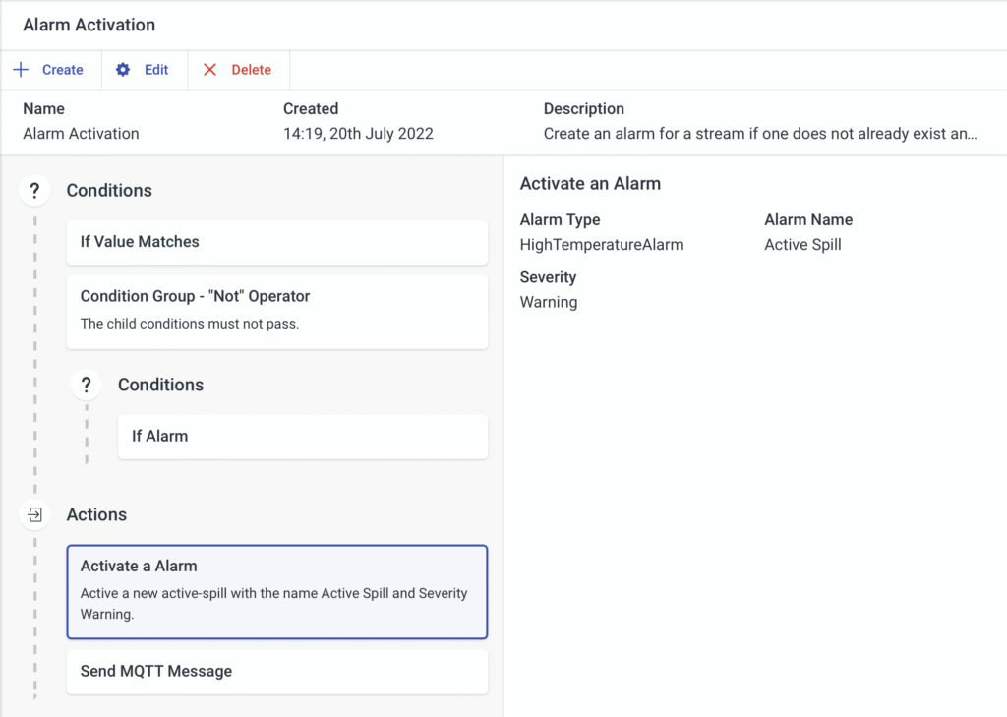This screenshot has height=717, width=1007.
Task: Click the Create button label
Action: pyautogui.click(x=62, y=70)
